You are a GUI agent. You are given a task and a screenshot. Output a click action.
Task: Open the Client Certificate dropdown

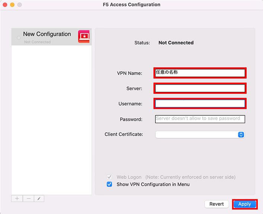pyautogui.click(x=200, y=135)
